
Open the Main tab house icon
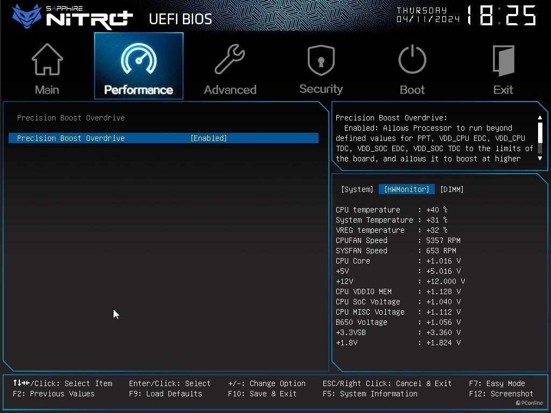(x=47, y=60)
